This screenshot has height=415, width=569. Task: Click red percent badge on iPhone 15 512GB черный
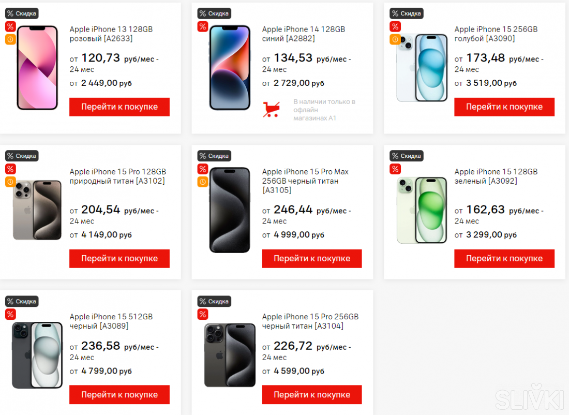point(10,314)
